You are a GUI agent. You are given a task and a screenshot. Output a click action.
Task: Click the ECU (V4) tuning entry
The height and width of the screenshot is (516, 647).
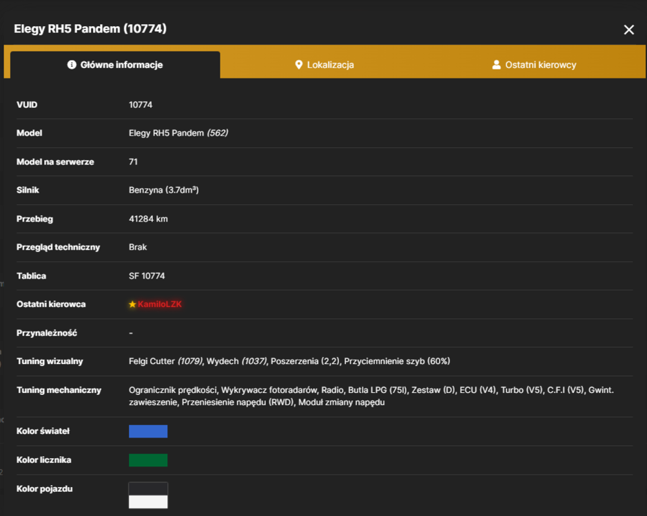pos(477,390)
